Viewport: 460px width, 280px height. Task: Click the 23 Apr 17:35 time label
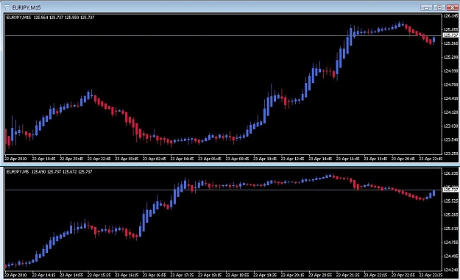pyautogui.click(x=182, y=276)
